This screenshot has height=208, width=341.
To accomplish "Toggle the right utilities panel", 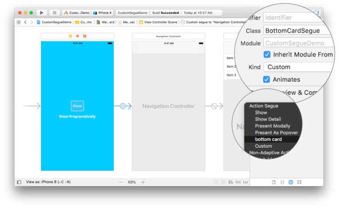I will [x=317, y=13].
